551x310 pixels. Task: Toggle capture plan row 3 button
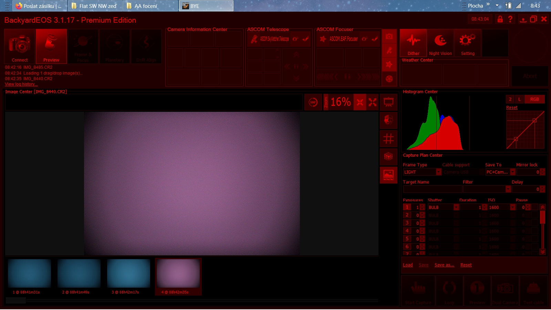pos(407,223)
